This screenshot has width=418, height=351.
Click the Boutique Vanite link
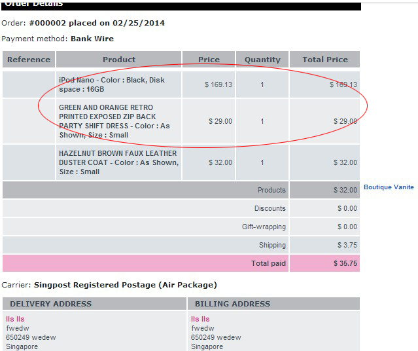[x=389, y=187]
